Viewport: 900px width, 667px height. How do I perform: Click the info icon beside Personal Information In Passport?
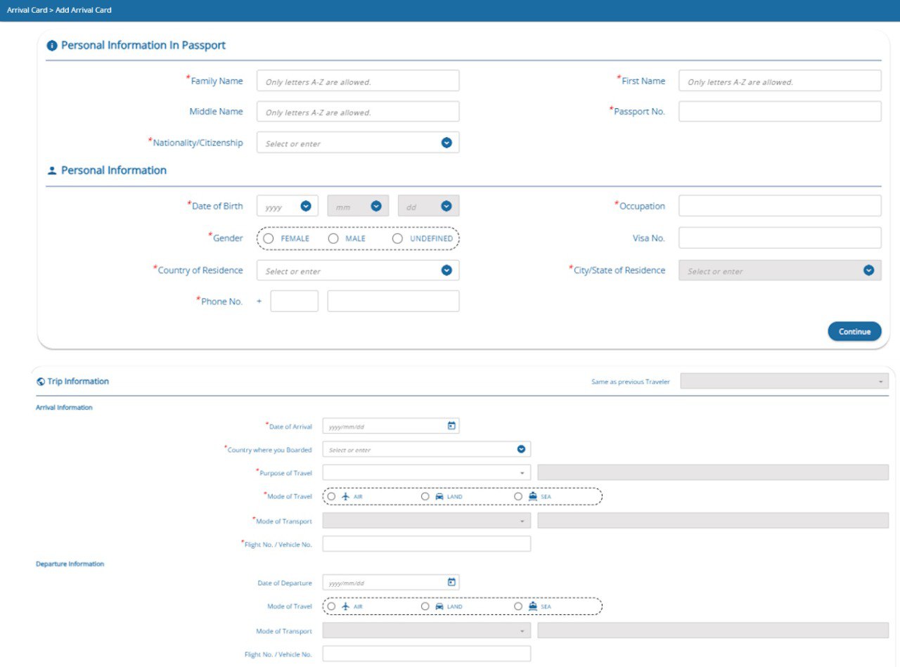click(51, 46)
